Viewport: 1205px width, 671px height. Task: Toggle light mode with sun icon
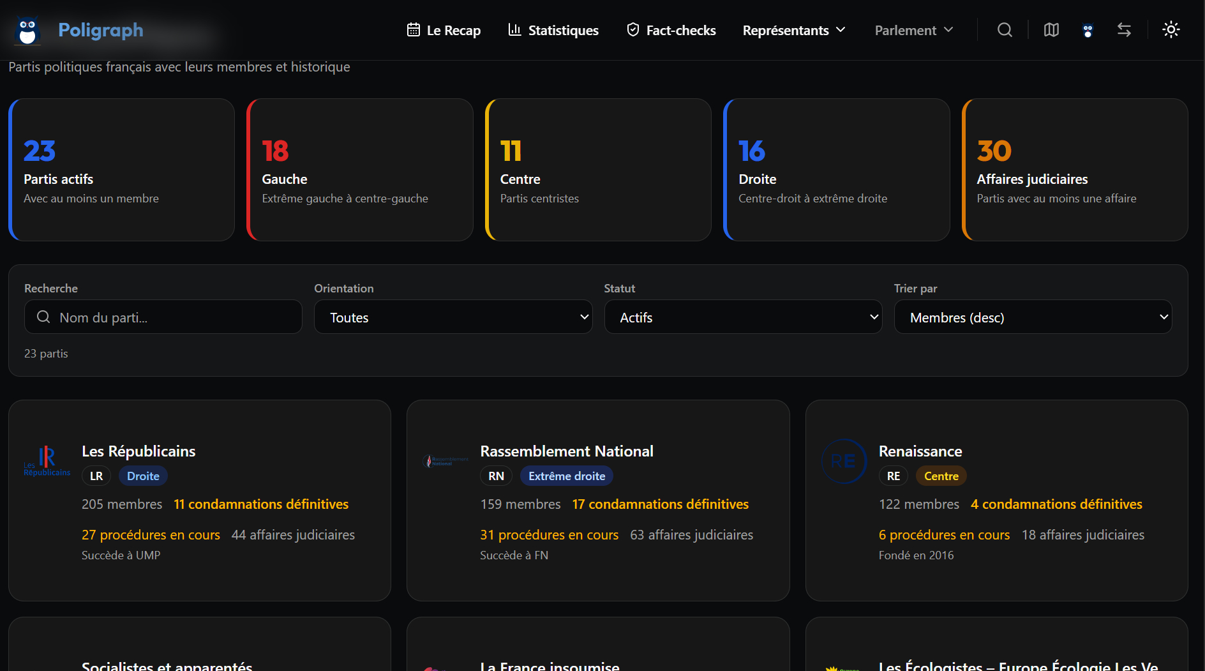[1171, 30]
